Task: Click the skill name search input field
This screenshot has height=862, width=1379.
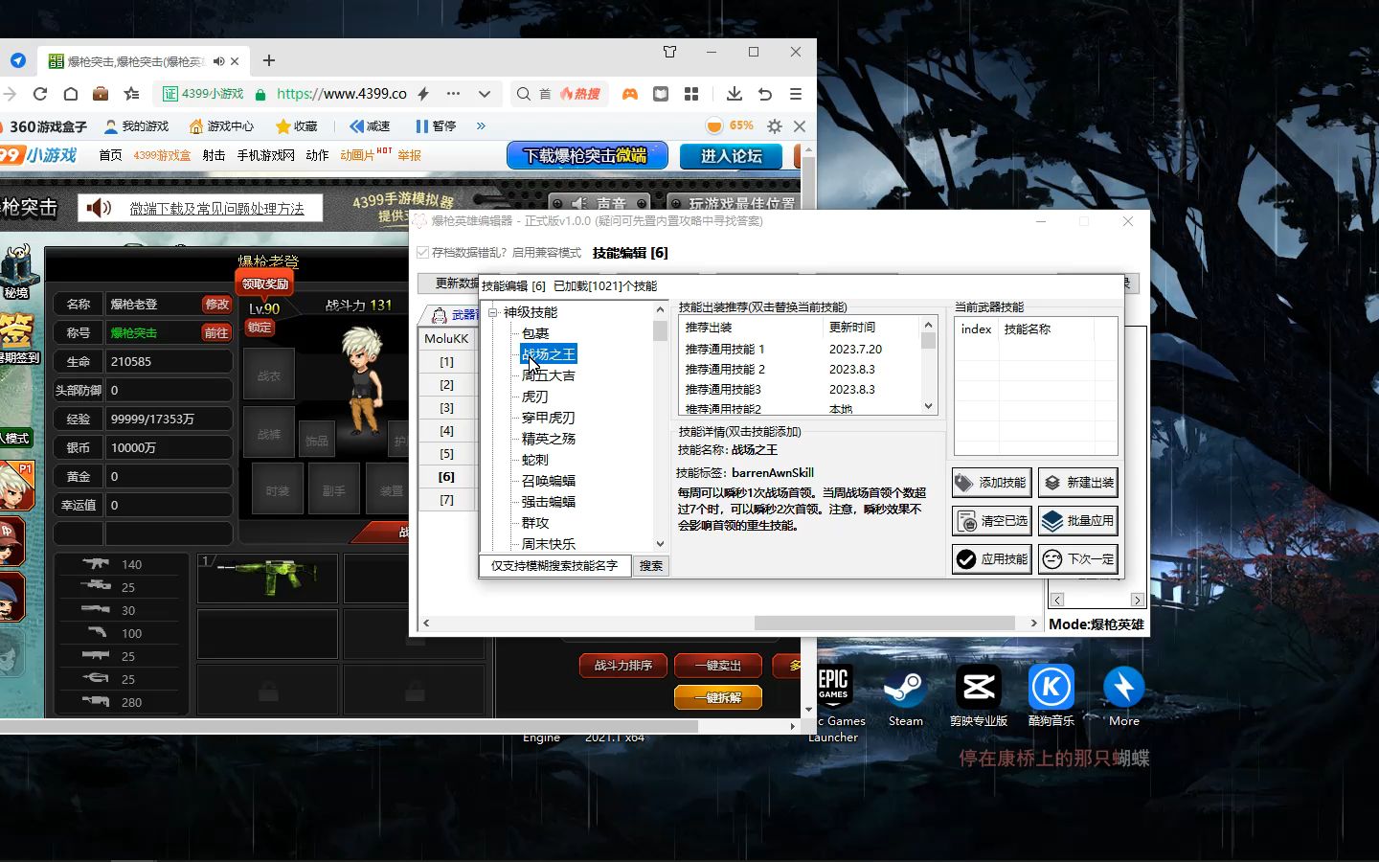Action: pos(554,565)
